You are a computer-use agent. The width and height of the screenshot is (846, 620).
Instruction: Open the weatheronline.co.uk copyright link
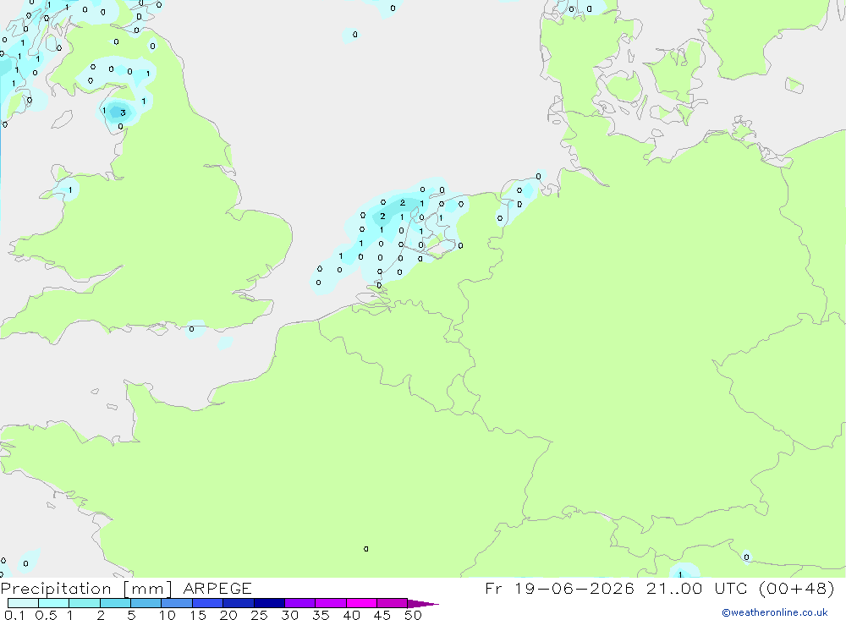(x=775, y=612)
